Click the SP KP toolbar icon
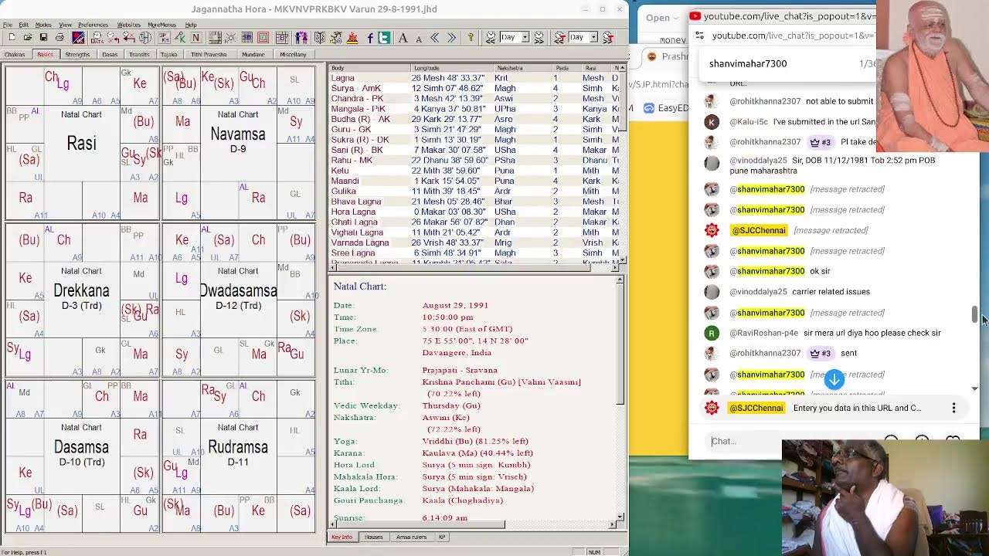Viewport: 989px width, 556px height. click(164, 37)
